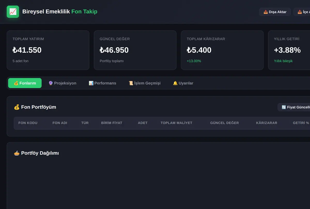This screenshot has height=209, width=310.
Task: Click the FON KODU column header
Action: coord(28,123)
